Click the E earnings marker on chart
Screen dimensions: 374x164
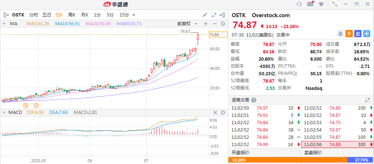tap(36, 105)
